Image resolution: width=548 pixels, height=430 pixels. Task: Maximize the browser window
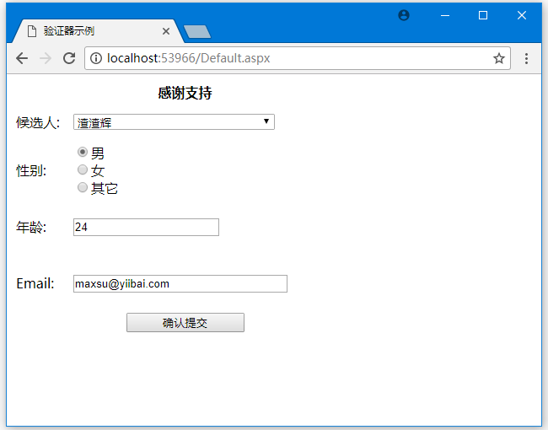tap(483, 15)
